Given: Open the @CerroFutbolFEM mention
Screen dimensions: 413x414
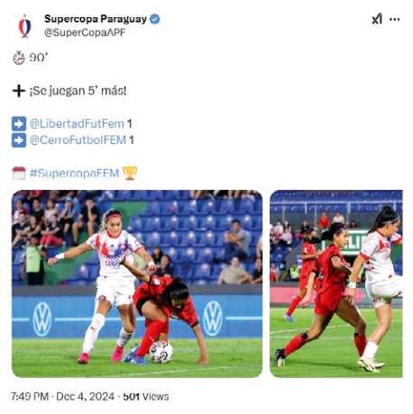Looking at the screenshot, I should coord(78,139).
